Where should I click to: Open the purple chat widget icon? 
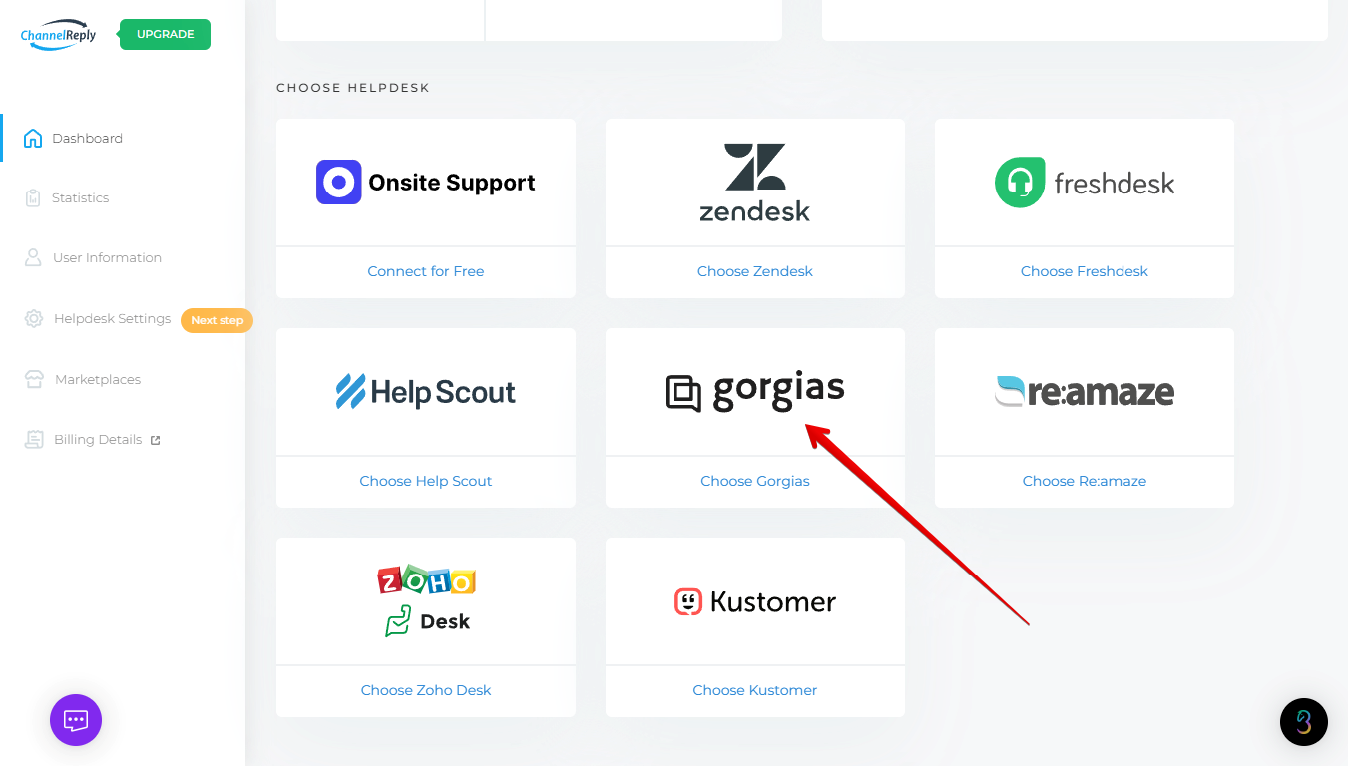click(x=76, y=720)
